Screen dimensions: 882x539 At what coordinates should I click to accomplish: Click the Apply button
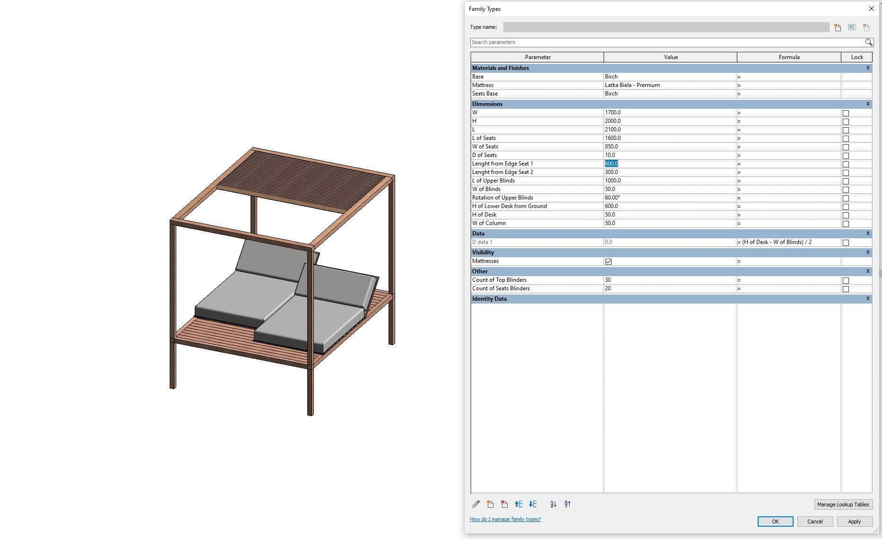(854, 522)
